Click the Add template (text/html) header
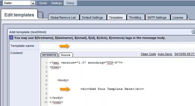This screenshot has height=106, width=195. (28, 32)
